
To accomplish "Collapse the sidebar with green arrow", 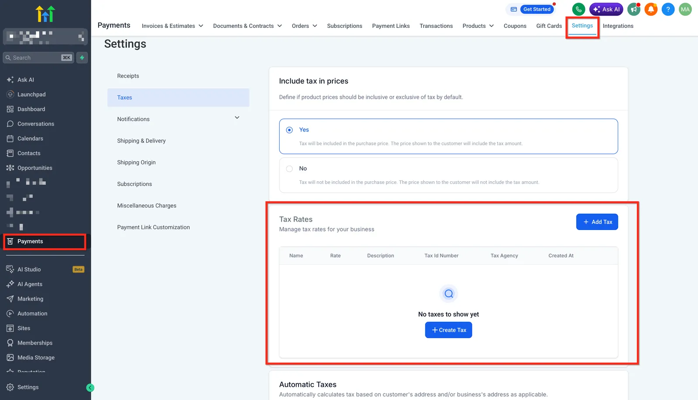I will point(90,388).
